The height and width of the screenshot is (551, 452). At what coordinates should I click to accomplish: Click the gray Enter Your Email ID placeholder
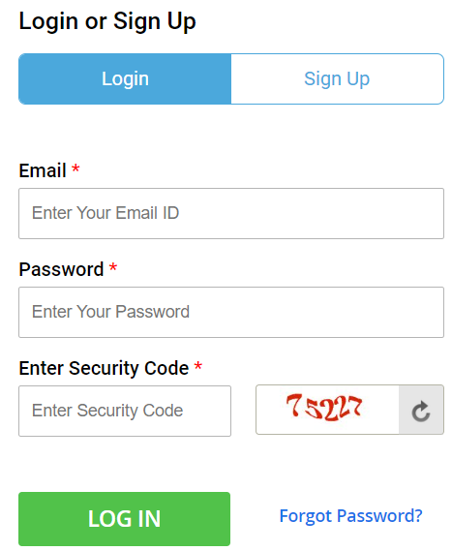(105, 213)
